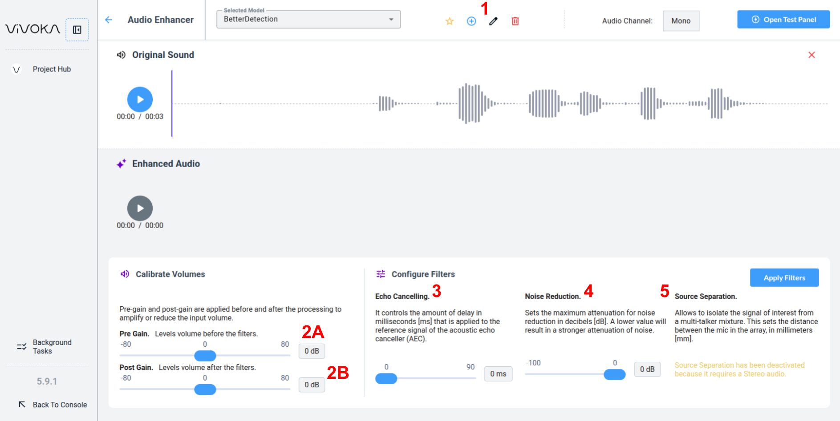
Task: Click the Pre Gain slider handle
Action: tap(205, 356)
